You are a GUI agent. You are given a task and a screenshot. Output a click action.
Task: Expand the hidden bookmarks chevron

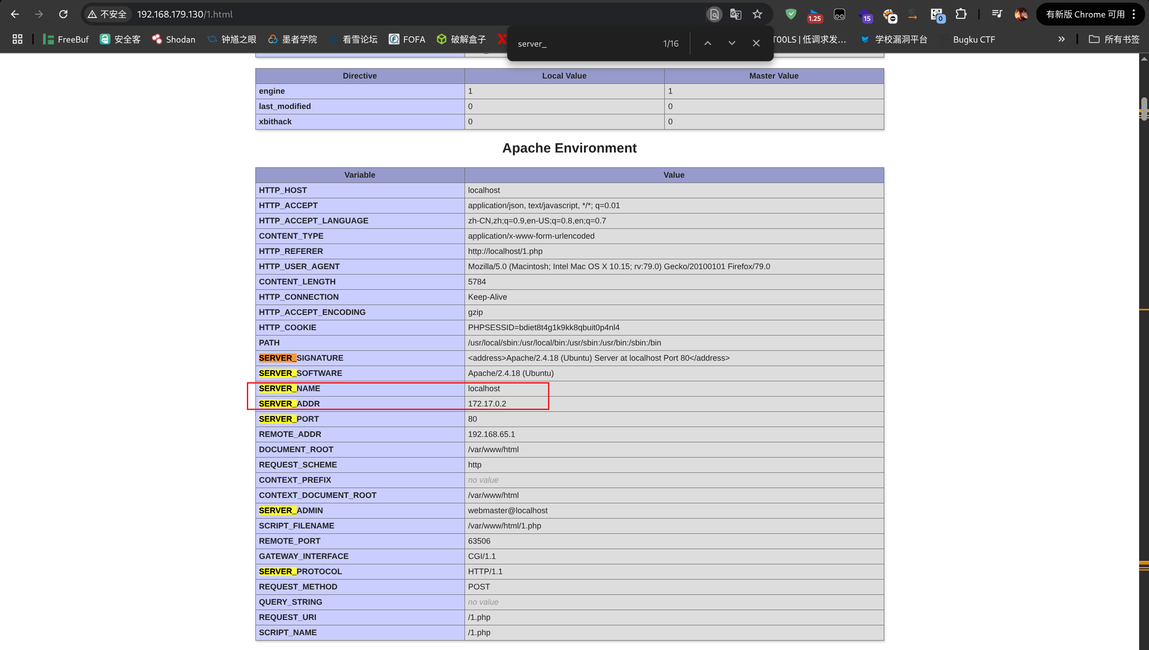click(x=1061, y=39)
